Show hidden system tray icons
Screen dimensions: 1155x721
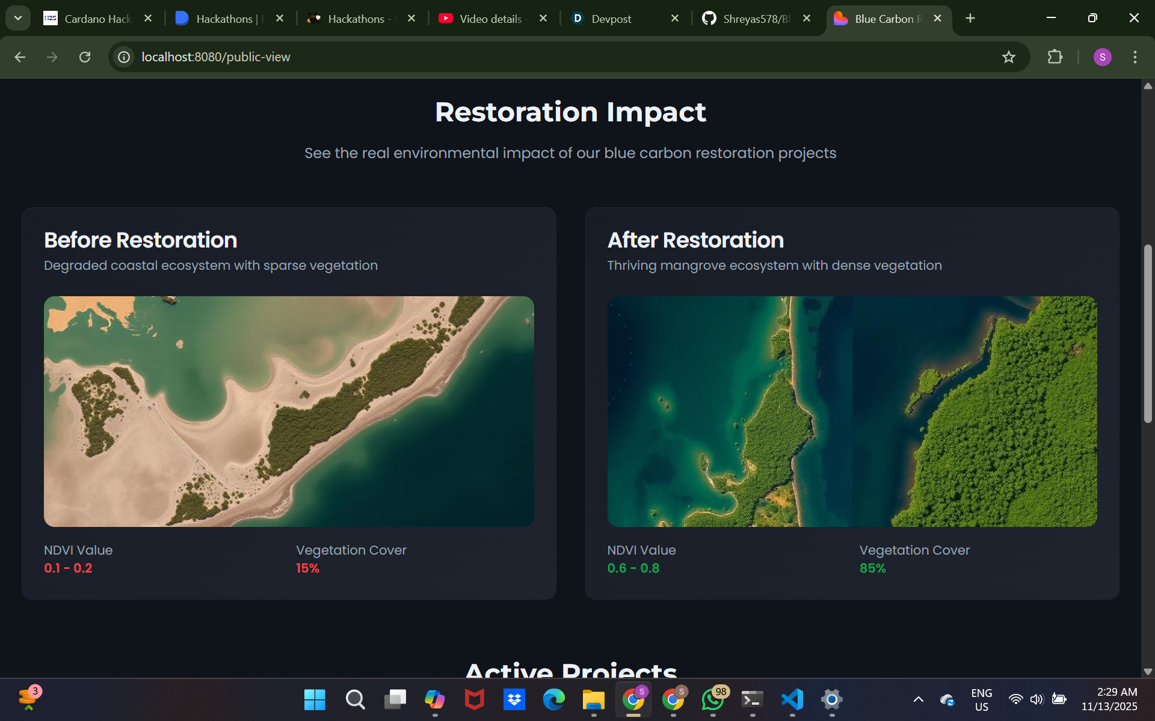[918, 699]
